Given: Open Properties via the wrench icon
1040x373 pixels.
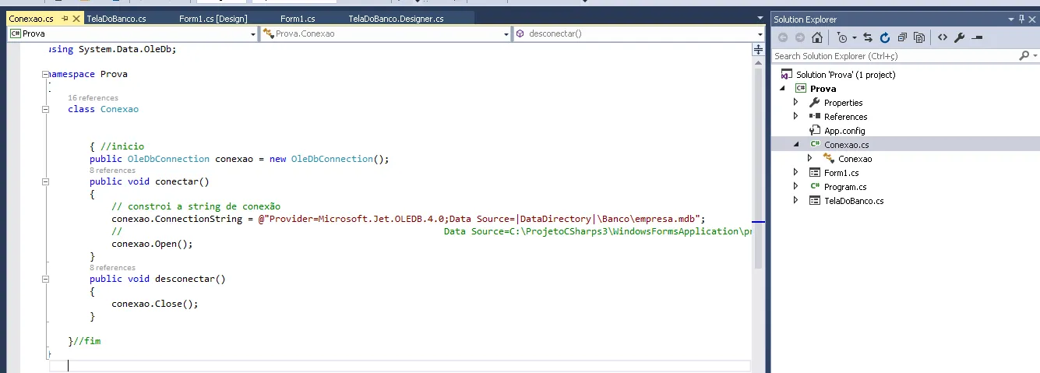Looking at the screenshot, I should (x=960, y=37).
